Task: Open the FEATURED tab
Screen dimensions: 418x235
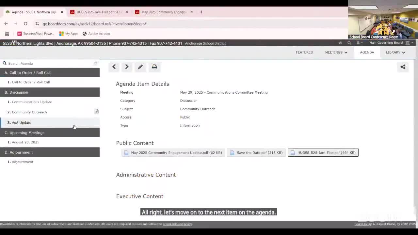Action: click(x=304, y=52)
